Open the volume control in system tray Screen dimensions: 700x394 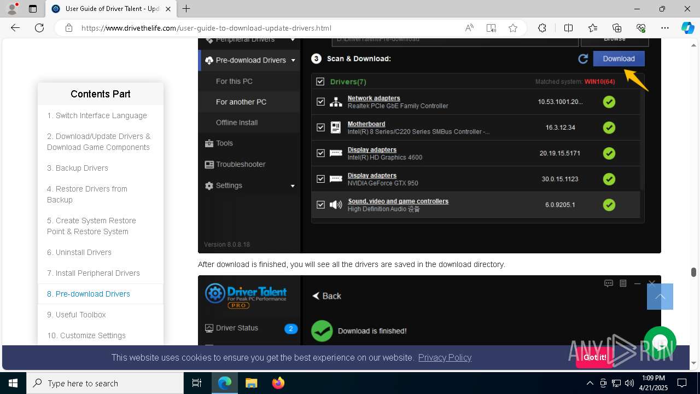click(x=629, y=383)
